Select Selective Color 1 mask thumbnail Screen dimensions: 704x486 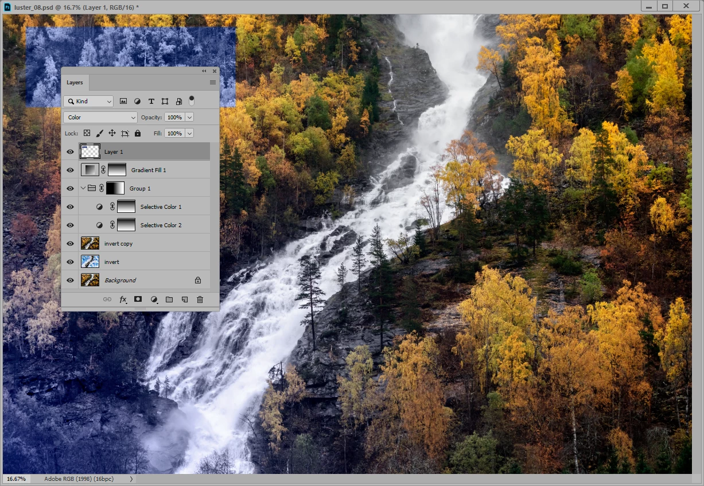[x=126, y=207]
